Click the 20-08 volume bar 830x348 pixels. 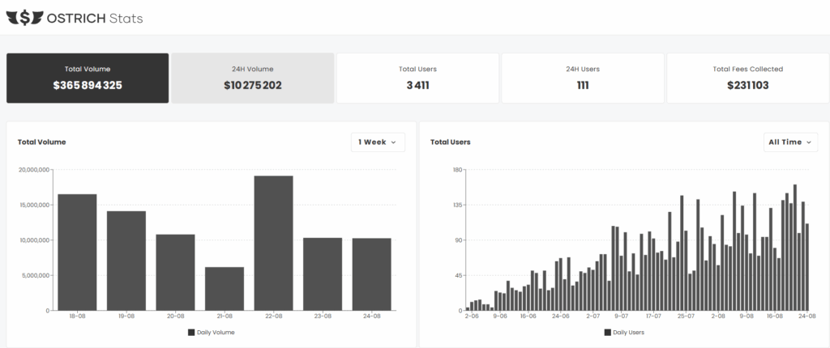175,272
